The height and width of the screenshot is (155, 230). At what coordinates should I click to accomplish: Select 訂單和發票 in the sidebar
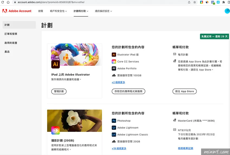pos(11,34)
